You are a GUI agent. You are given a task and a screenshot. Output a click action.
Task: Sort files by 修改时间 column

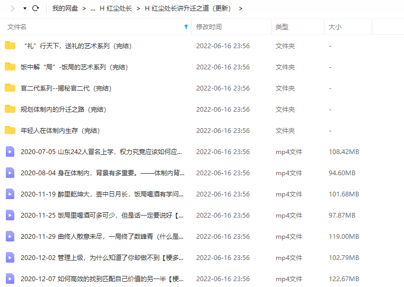tap(209, 26)
